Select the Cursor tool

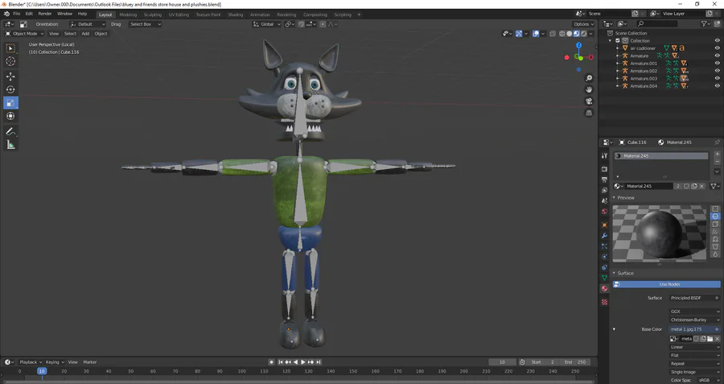tap(10, 61)
